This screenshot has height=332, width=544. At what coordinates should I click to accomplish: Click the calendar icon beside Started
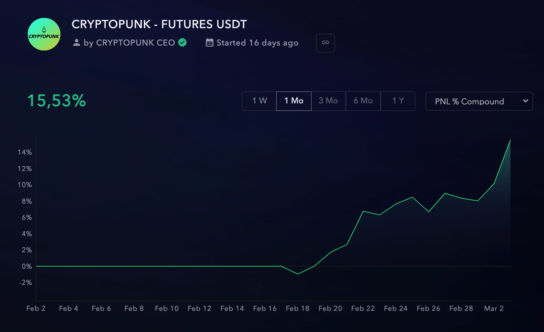(x=209, y=43)
